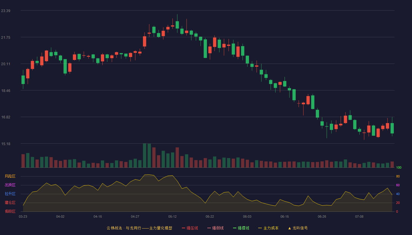Screen dimensions: 412x235
Task: Click the 23.39 price axis label
Action: tap(6, 11)
